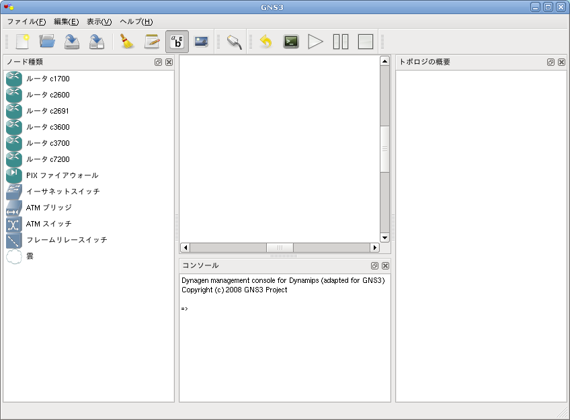Clear the topology with the broom icon
570x420 pixels.
click(127, 42)
